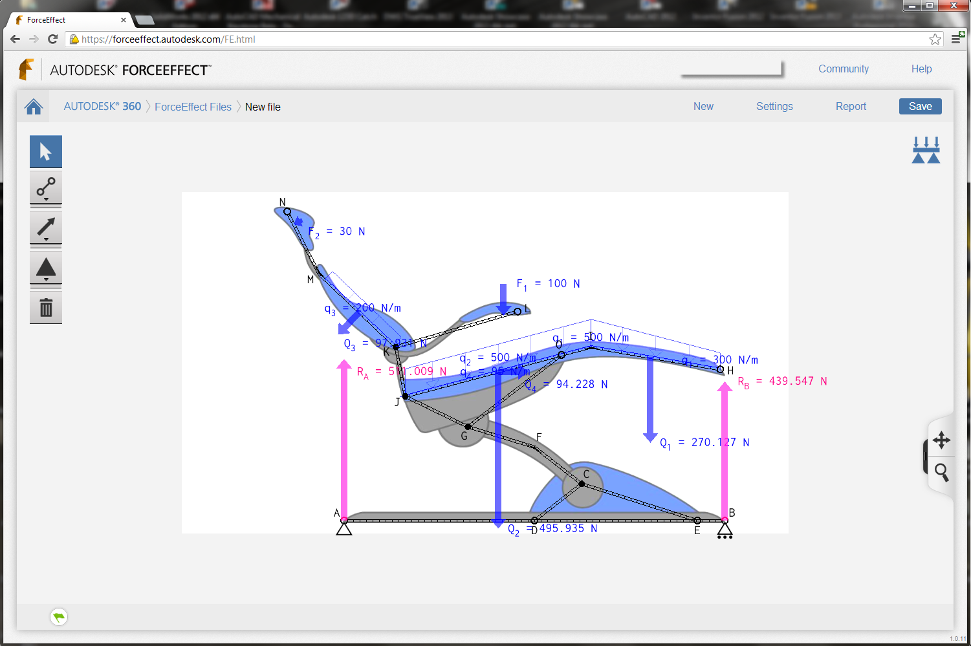
Task: Click the magnifier Zoom tool
Action: [941, 473]
